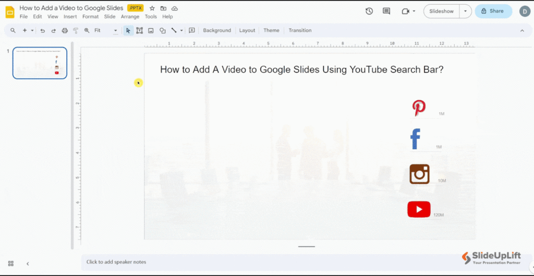Viewport: 534px width, 276px height.
Task: Open the Layout options
Action: click(247, 30)
